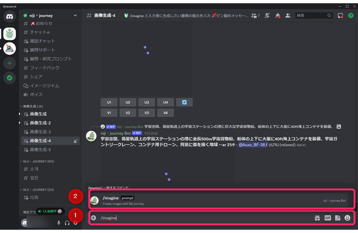Open シェア channel
The image size is (358, 233).
click(x=50, y=77)
